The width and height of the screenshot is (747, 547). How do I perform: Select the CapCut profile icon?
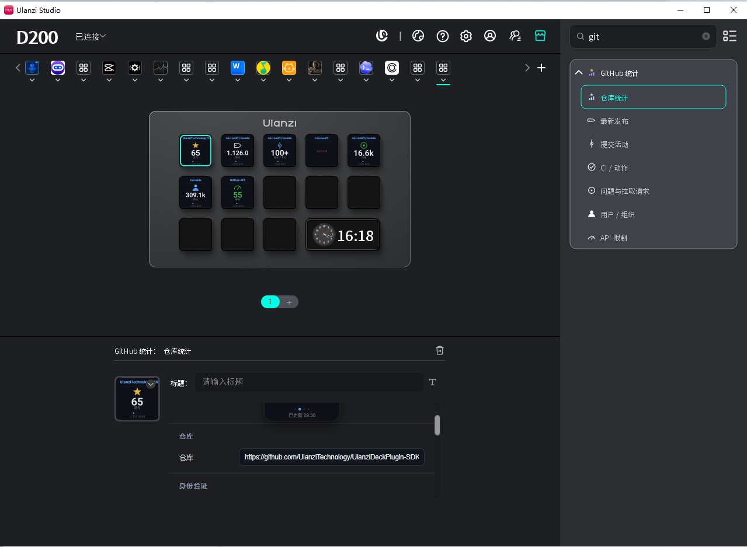(x=109, y=68)
